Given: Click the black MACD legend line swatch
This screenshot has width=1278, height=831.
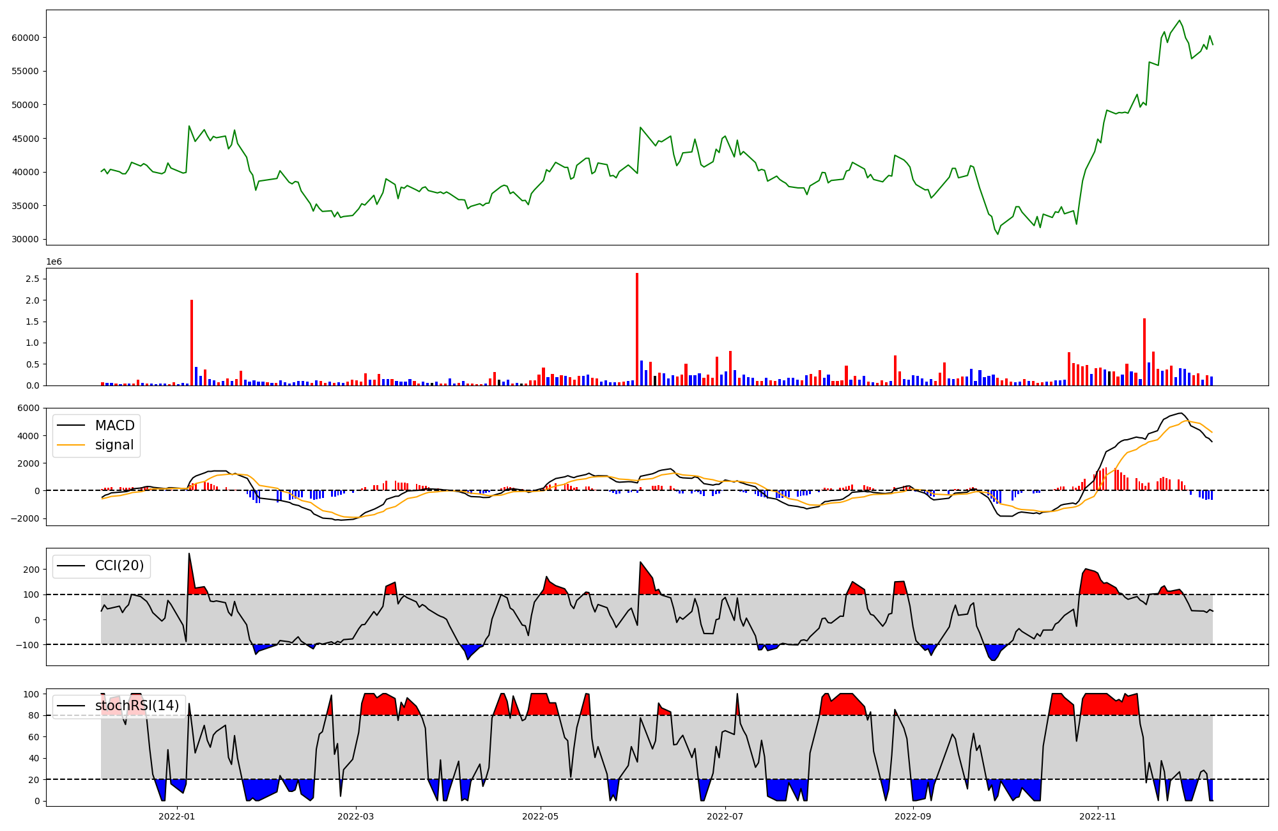Looking at the screenshot, I should pos(71,426).
